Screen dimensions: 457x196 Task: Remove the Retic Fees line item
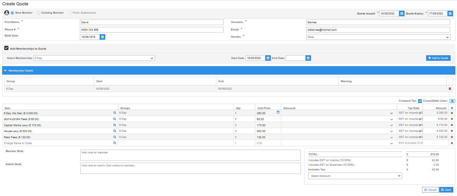(452, 137)
